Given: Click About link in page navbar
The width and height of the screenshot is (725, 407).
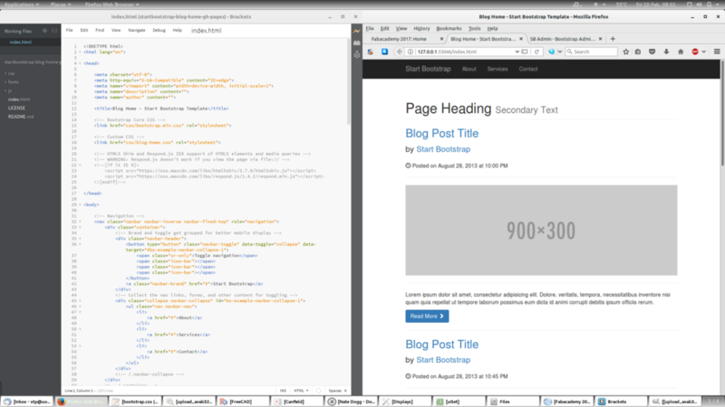Looking at the screenshot, I should (469, 69).
